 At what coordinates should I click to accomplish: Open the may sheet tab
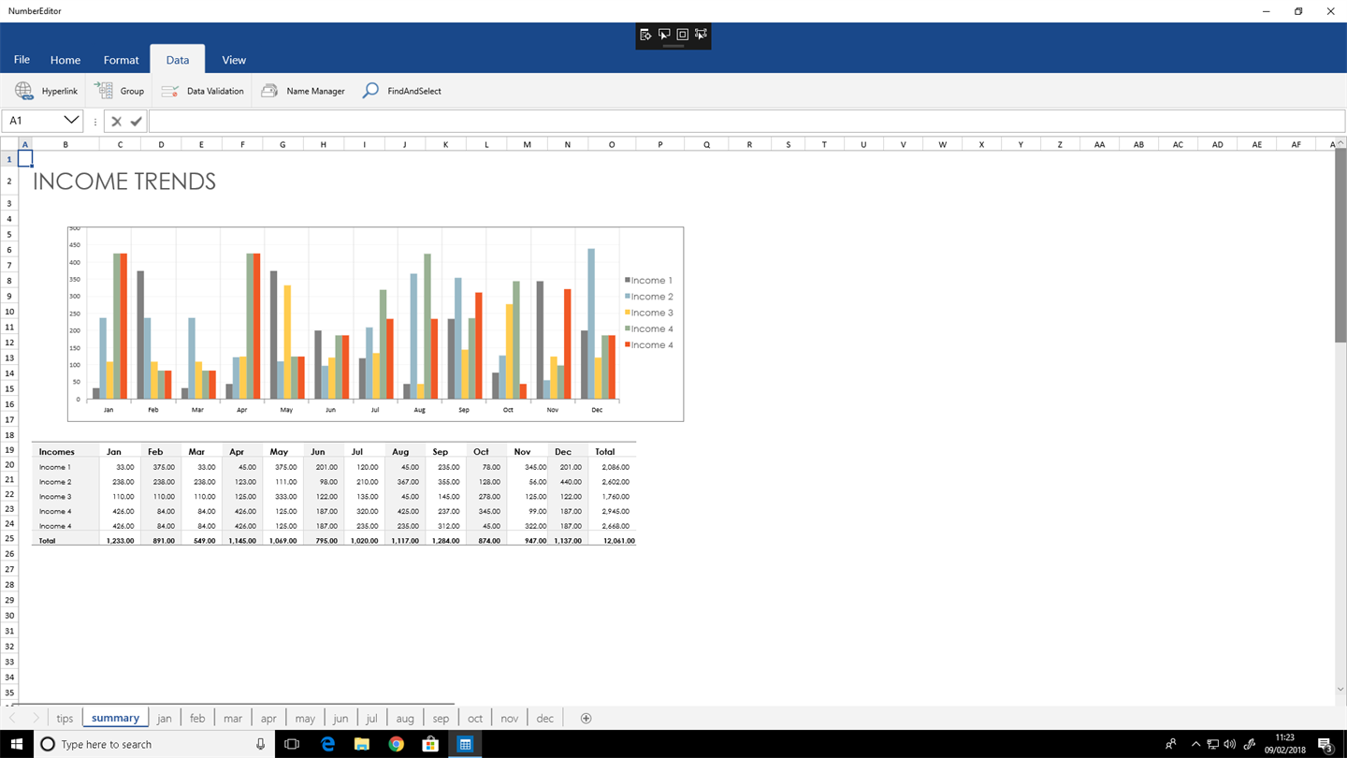(305, 719)
